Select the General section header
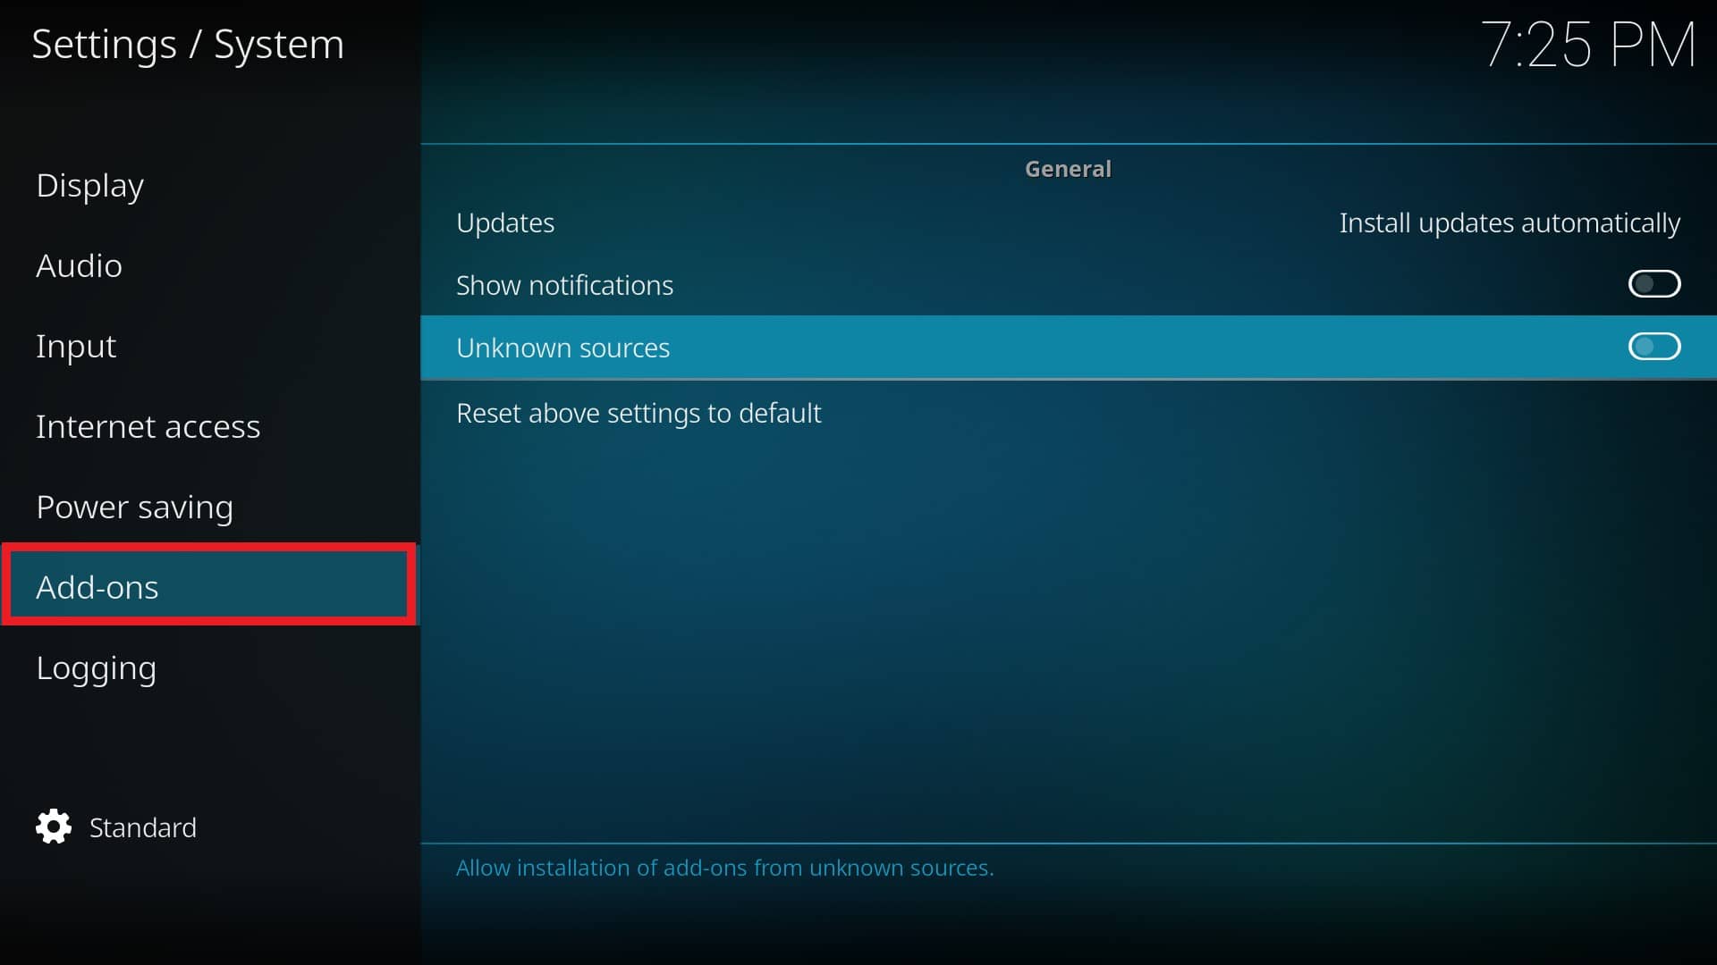This screenshot has width=1717, height=965. pos(1069,169)
